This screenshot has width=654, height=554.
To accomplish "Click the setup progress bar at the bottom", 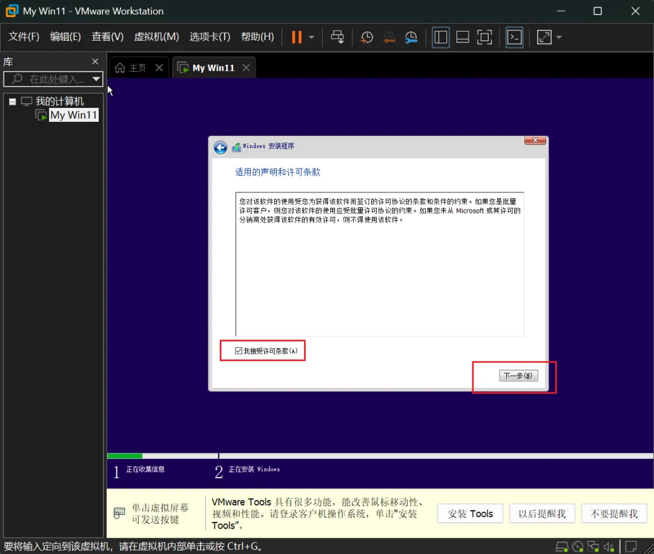I will click(x=380, y=456).
